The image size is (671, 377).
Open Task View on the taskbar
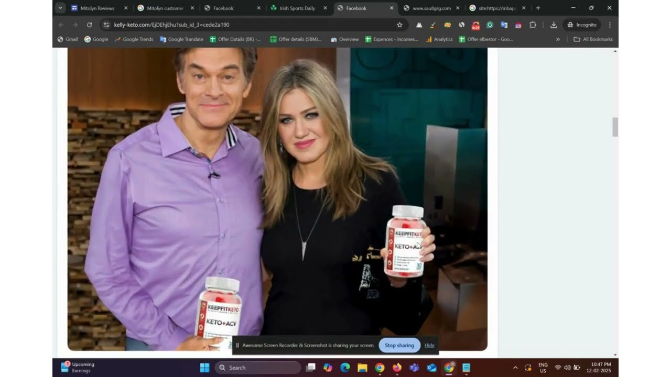pyautogui.click(x=311, y=368)
